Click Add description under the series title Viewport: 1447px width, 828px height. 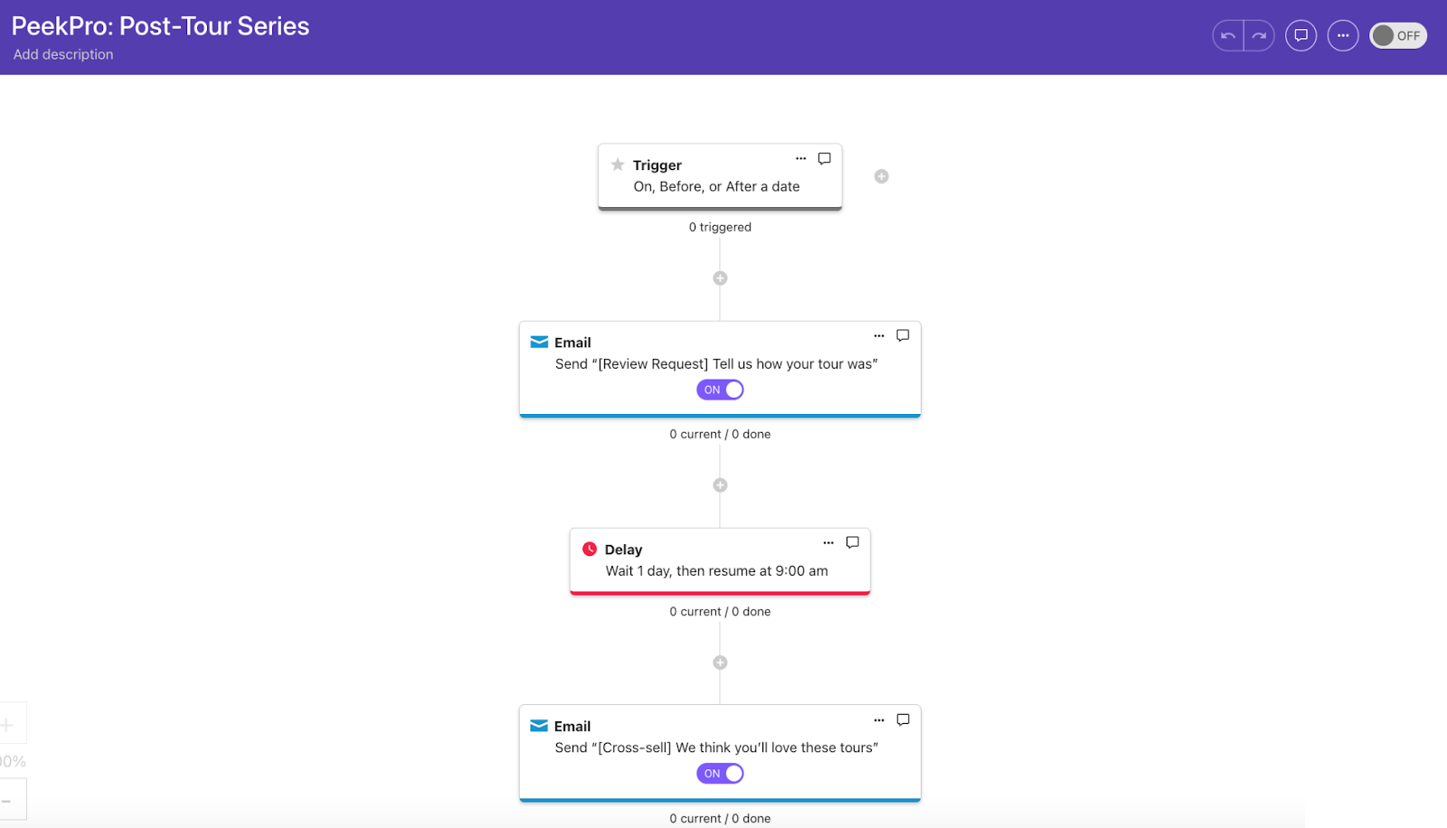click(x=63, y=54)
